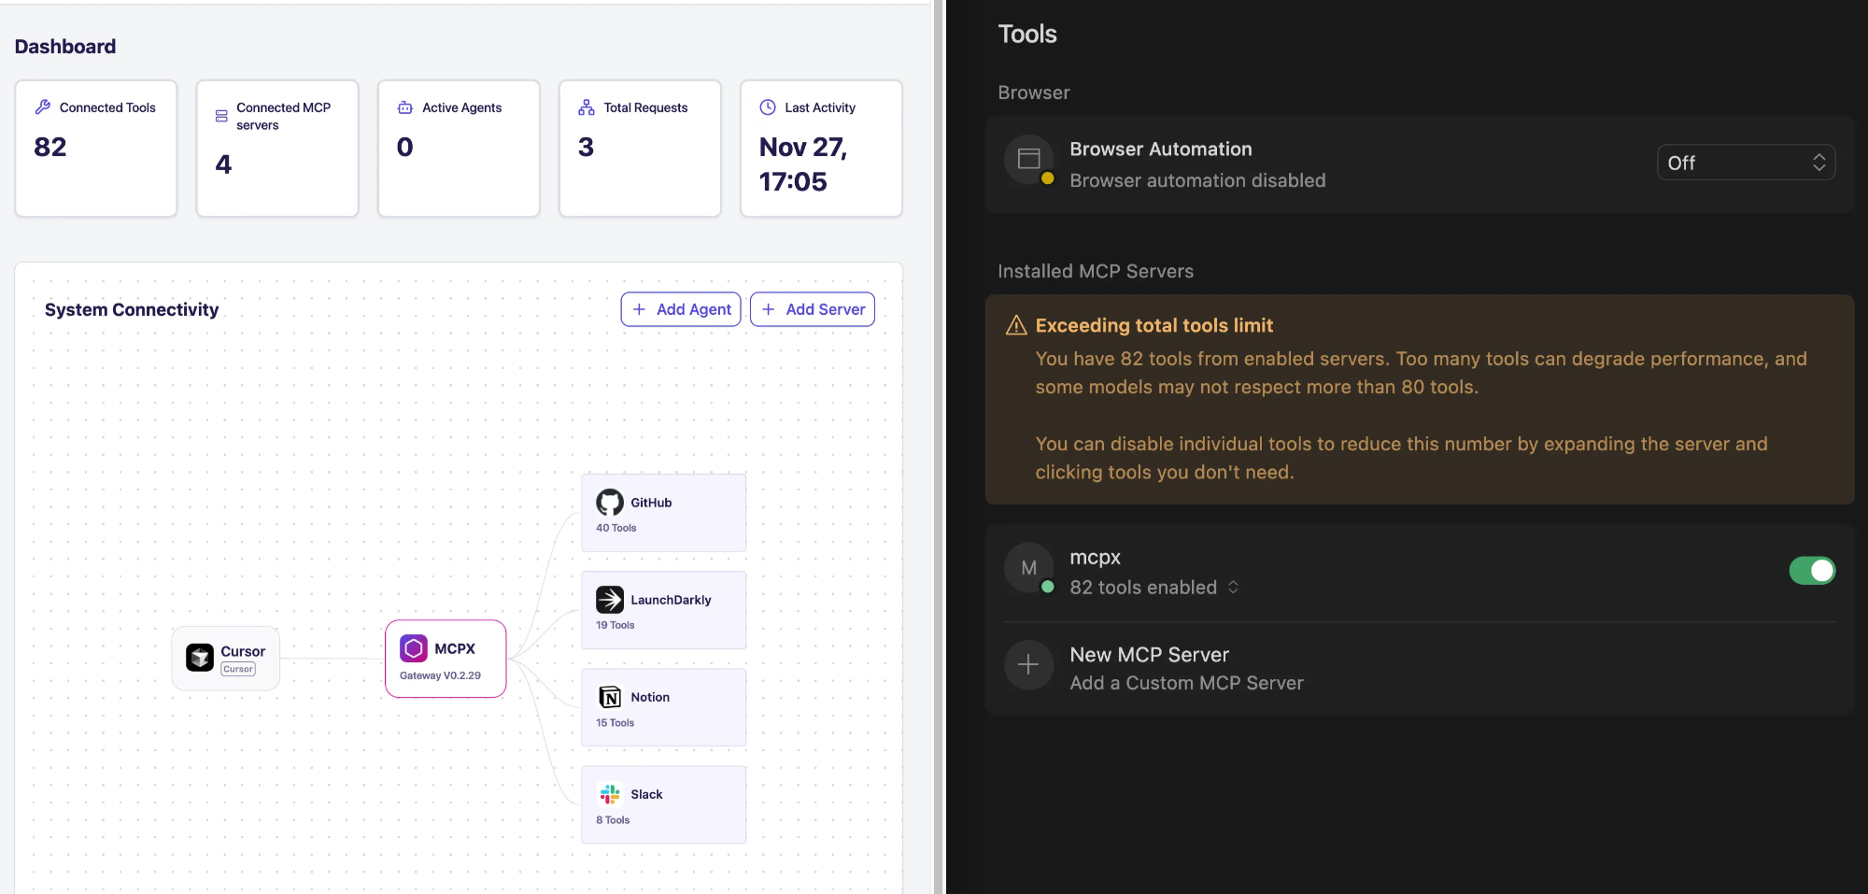Select the LaunchDarkly 19 Tools server node
Viewport: 1868px width, 894px height.
point(663,610)
